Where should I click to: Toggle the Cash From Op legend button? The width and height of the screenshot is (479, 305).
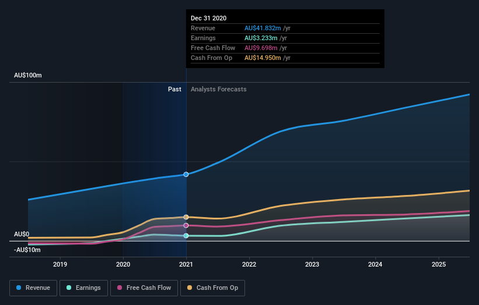212,288
